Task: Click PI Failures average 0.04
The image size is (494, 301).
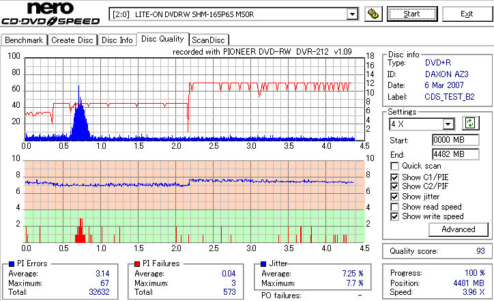Action: pos(229,274)
